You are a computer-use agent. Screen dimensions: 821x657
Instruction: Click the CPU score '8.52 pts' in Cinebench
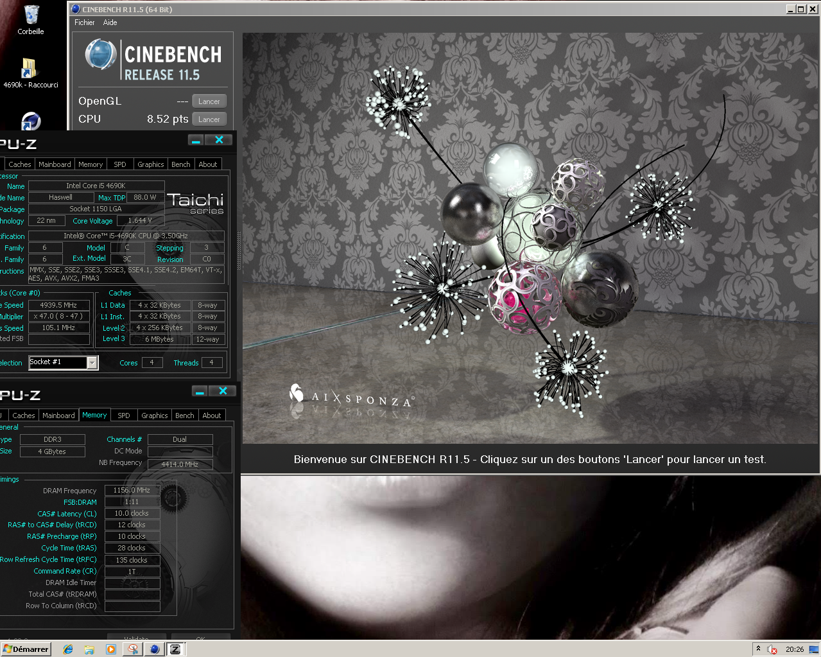pos(168,119)
